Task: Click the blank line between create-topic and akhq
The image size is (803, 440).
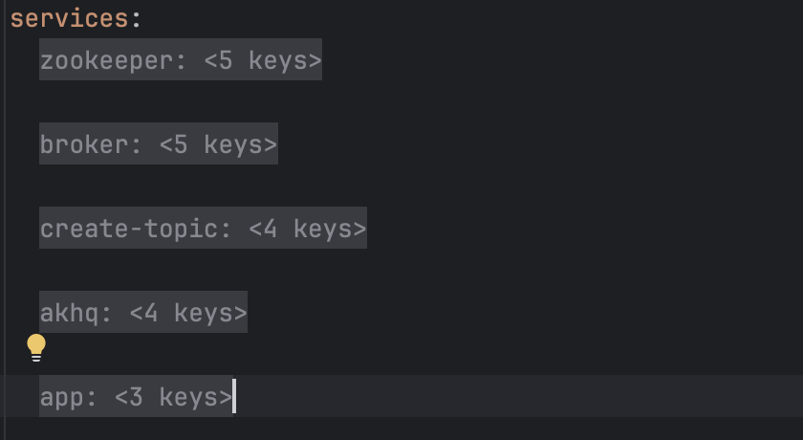Action: (x=401, y=271)
